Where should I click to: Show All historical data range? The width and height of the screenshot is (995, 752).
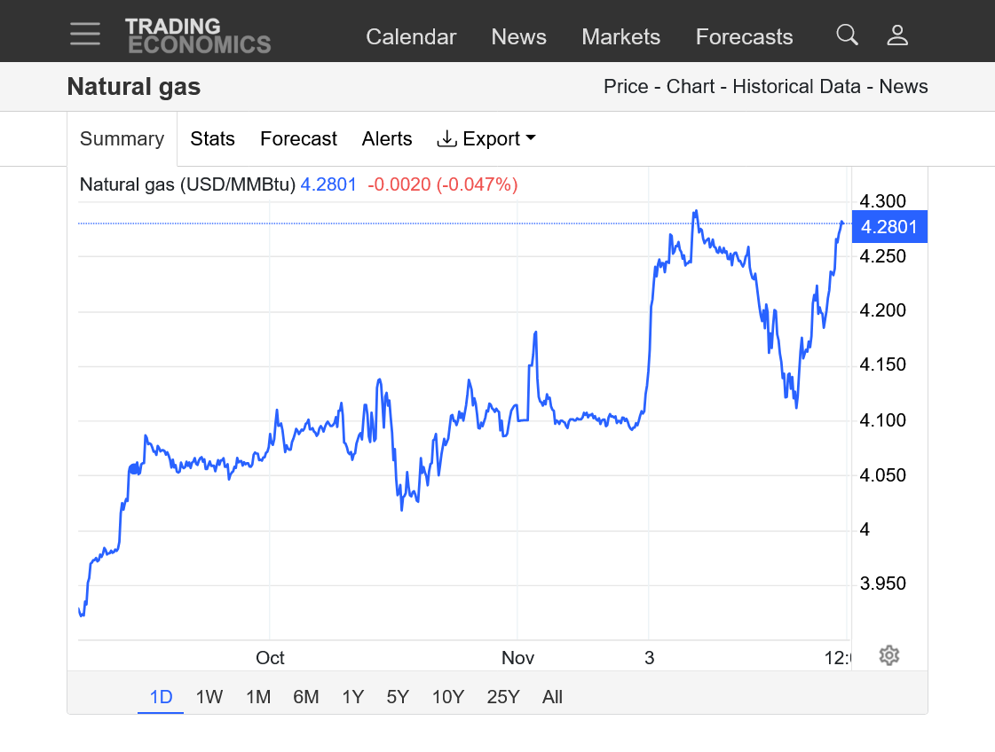(x=552, y=697)
